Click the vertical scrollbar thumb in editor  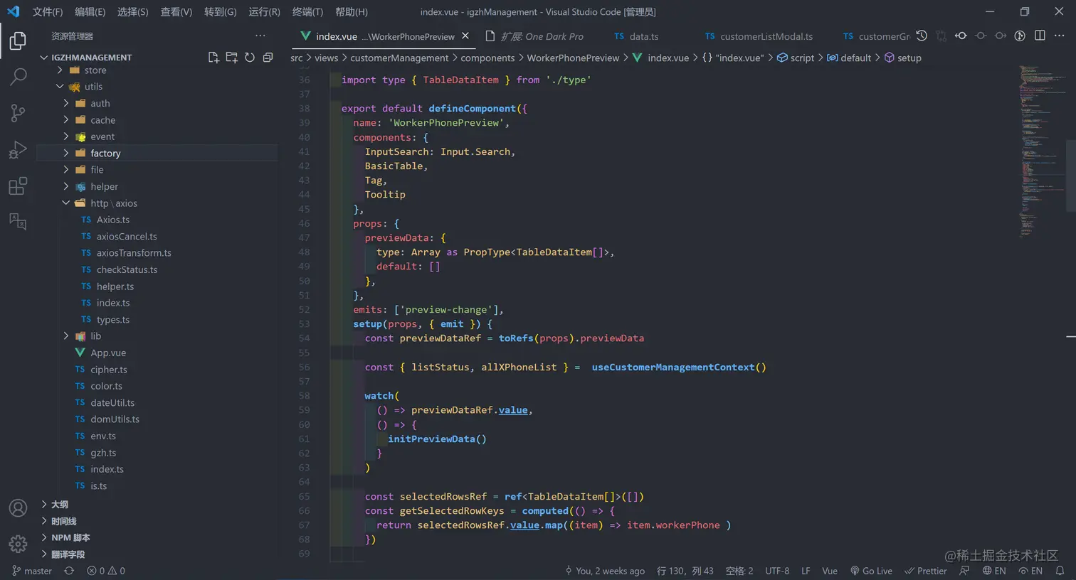[x=1071, y=175]
